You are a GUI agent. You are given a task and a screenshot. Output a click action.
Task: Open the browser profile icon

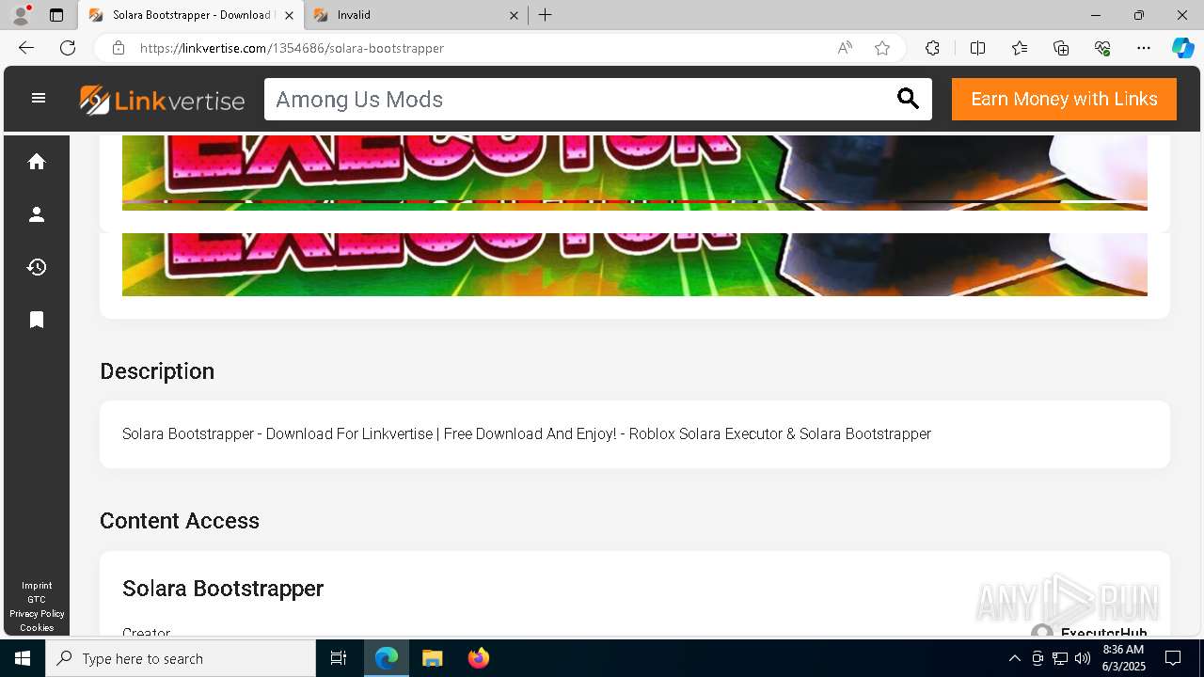point(21,15)
